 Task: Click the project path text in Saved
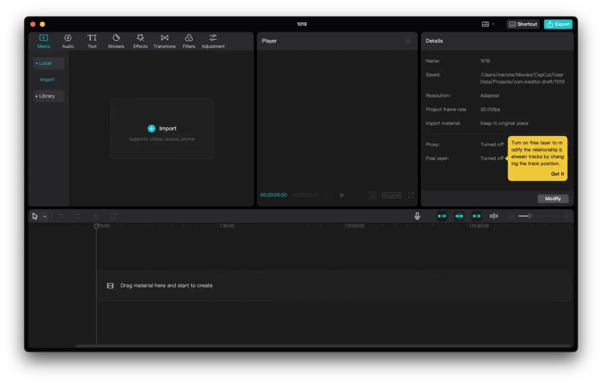coord(522,78)
